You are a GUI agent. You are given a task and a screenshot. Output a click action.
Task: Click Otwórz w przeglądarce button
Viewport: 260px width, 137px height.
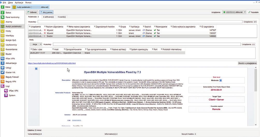tap(247, 63)
